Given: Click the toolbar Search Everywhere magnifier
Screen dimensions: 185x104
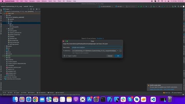Looking at the screenshot, I should pyautogui.click(x=178, y=6).
